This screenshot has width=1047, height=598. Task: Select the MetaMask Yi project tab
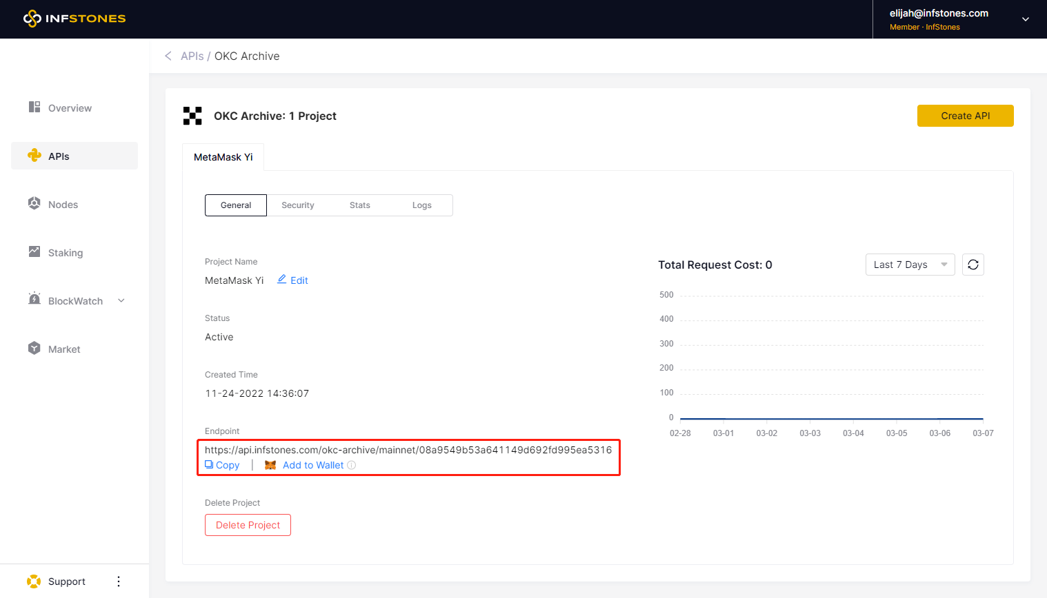[x=223, y=157]
